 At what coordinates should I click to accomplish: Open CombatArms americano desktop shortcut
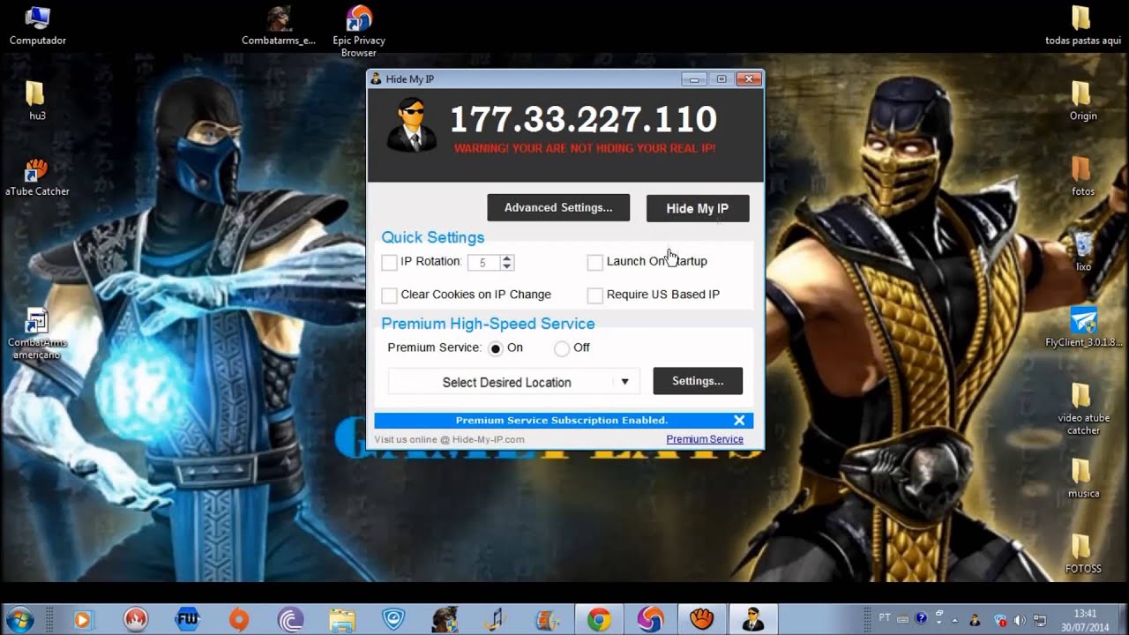point(37,333)
